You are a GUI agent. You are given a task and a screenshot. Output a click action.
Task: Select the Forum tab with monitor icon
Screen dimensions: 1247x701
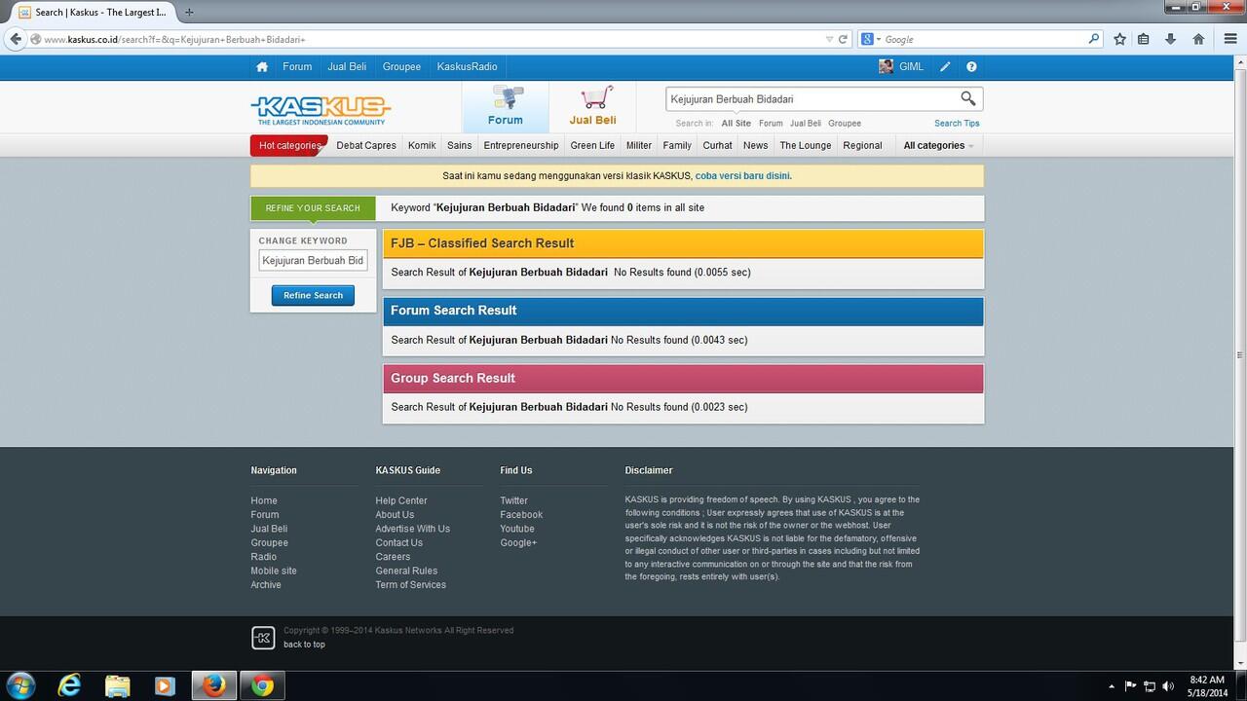point(506,107)
